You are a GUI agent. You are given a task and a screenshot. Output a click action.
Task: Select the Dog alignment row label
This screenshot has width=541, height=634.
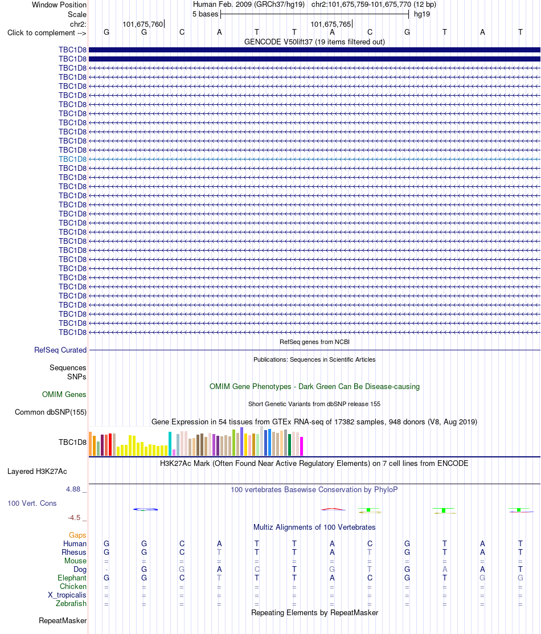(x=80, y=569)
